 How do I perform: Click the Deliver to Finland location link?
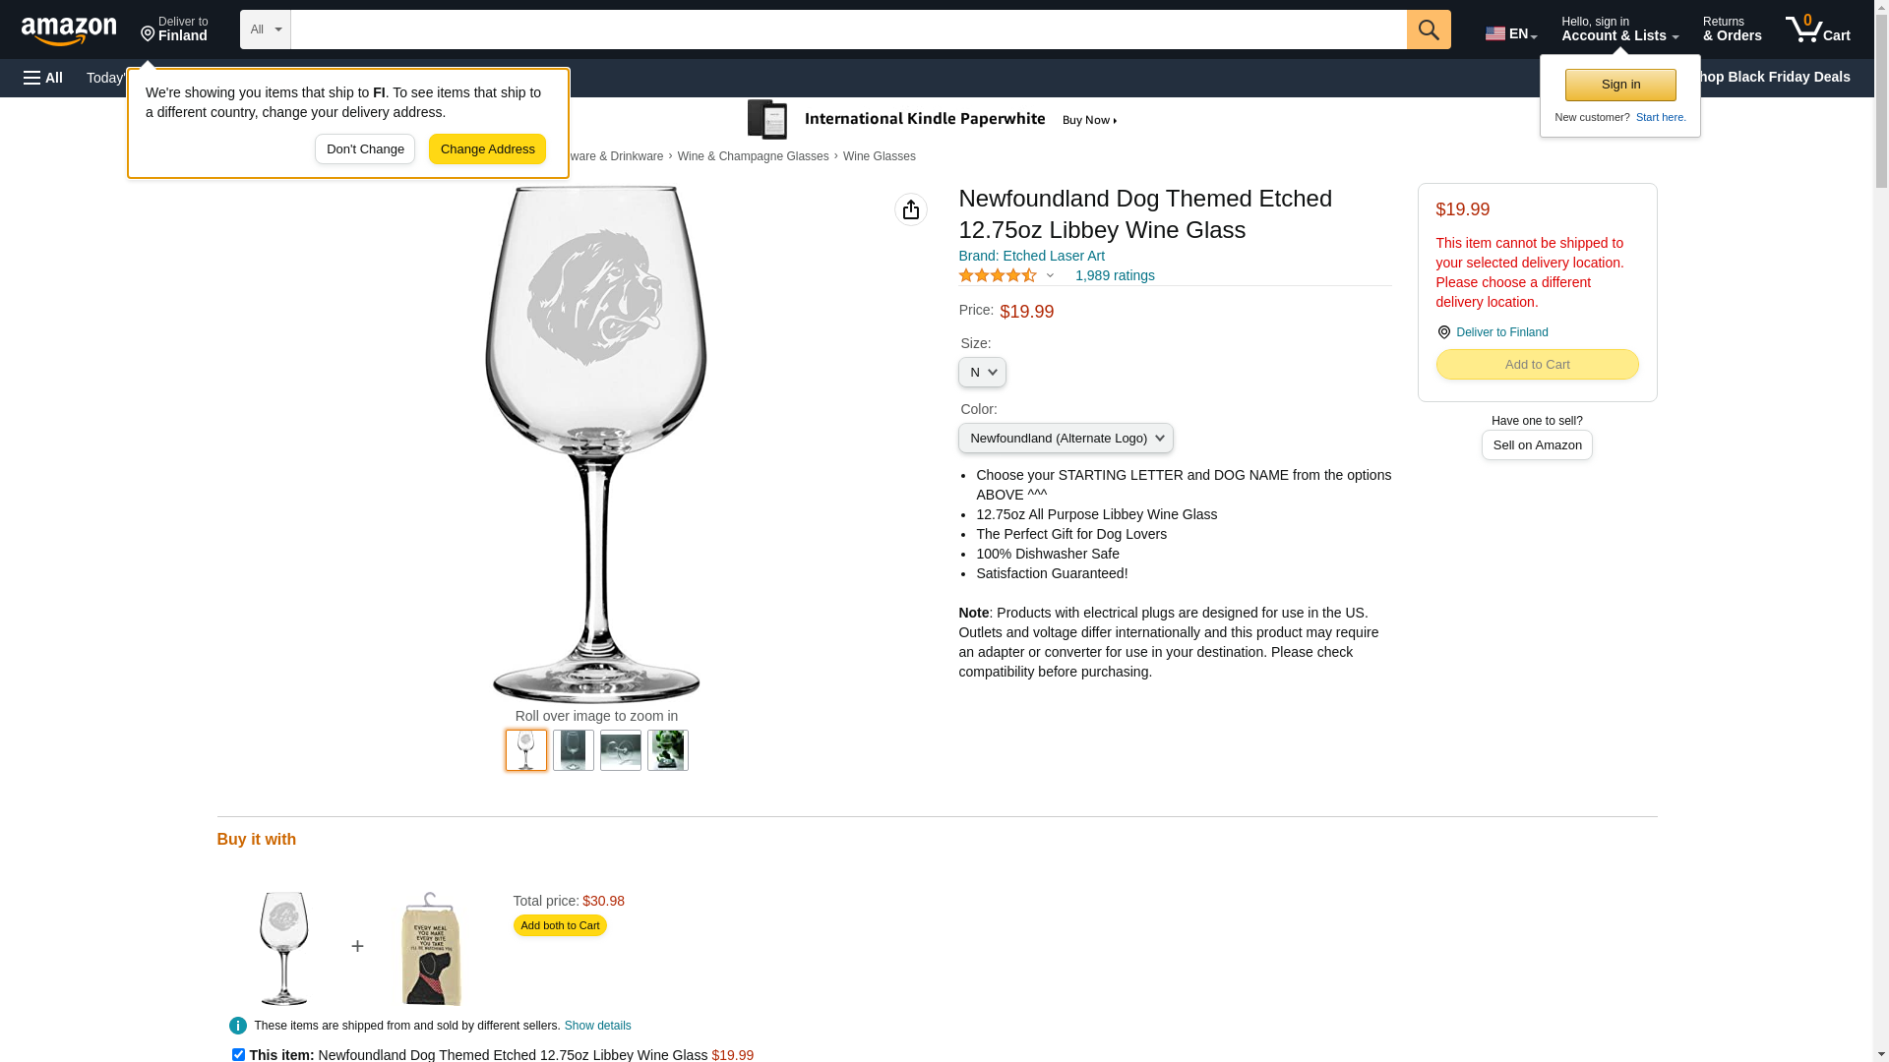[x=1501, y=332]
